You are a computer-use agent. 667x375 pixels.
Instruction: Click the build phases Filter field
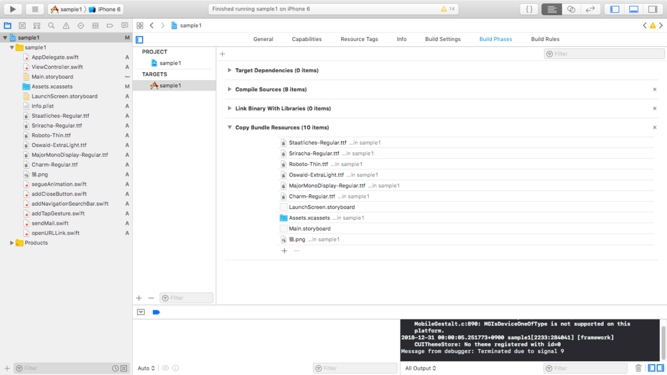point(604,54)
